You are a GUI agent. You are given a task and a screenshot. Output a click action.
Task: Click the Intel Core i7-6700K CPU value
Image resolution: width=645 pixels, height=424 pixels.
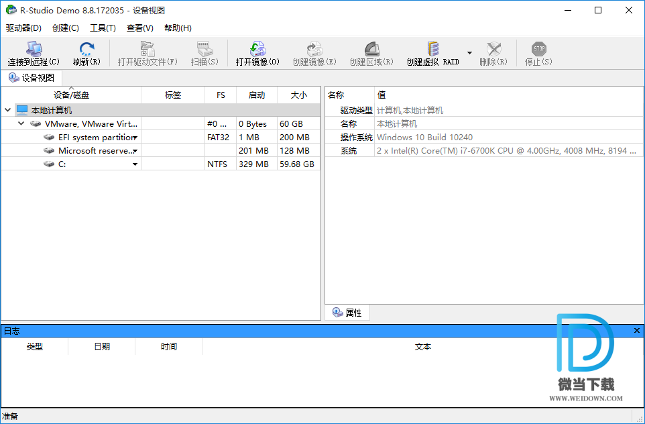[x=507, y=151]
